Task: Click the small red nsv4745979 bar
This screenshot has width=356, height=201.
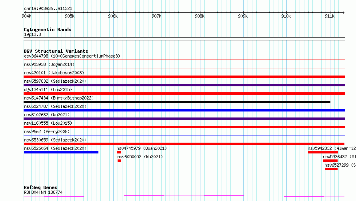Action: 119,152
